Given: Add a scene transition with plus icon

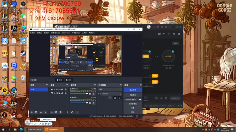Looking at the screenshot, I should (x=110, y=98).
